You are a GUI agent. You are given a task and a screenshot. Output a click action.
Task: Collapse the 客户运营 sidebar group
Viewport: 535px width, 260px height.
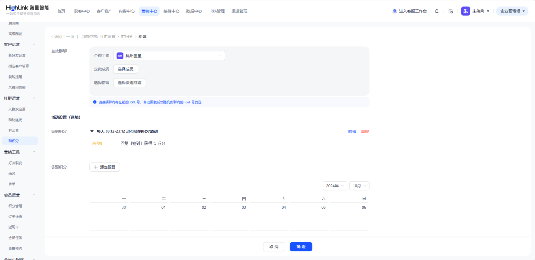(34, 44)
